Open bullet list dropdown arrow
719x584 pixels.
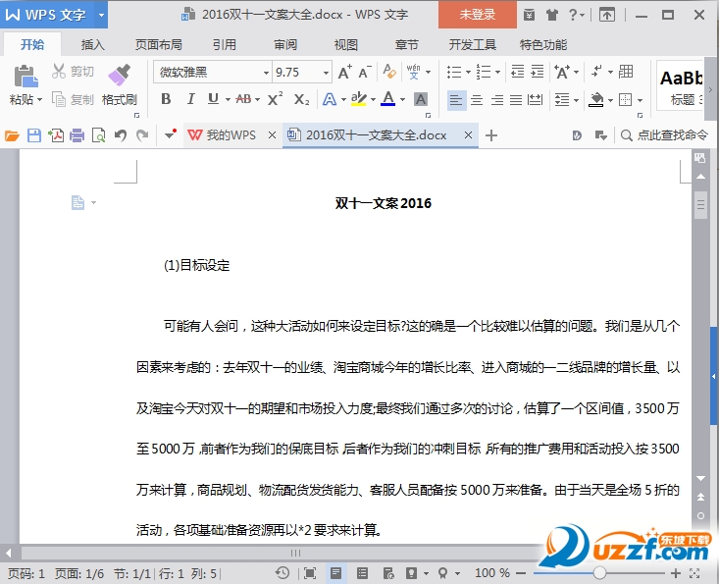[x=468, y=72]
